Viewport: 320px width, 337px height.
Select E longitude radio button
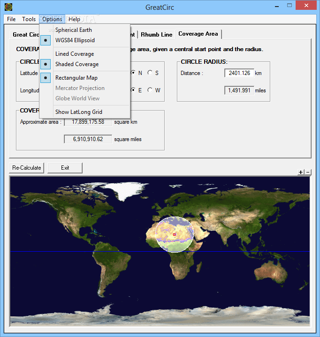(133, 90)
